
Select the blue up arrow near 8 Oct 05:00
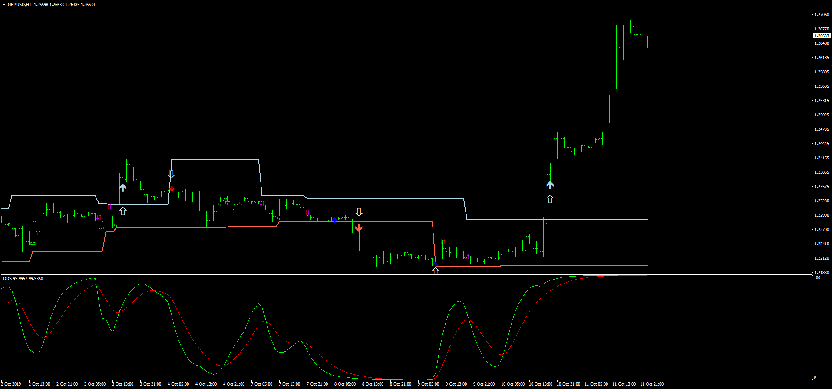pos(334,220)
